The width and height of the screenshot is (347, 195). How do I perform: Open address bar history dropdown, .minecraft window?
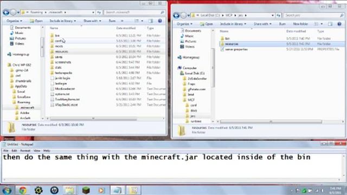tap(93, 12)
